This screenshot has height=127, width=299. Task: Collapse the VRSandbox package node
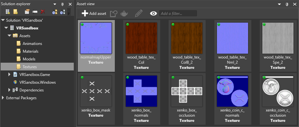click(6, 28)
